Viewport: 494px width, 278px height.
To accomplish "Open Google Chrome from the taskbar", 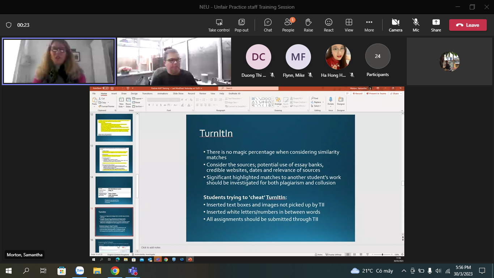I will click(115, 270).
